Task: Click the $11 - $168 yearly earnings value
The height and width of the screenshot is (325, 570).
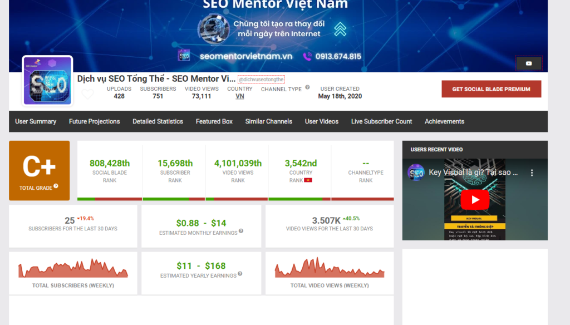Action: coord(202,266)
